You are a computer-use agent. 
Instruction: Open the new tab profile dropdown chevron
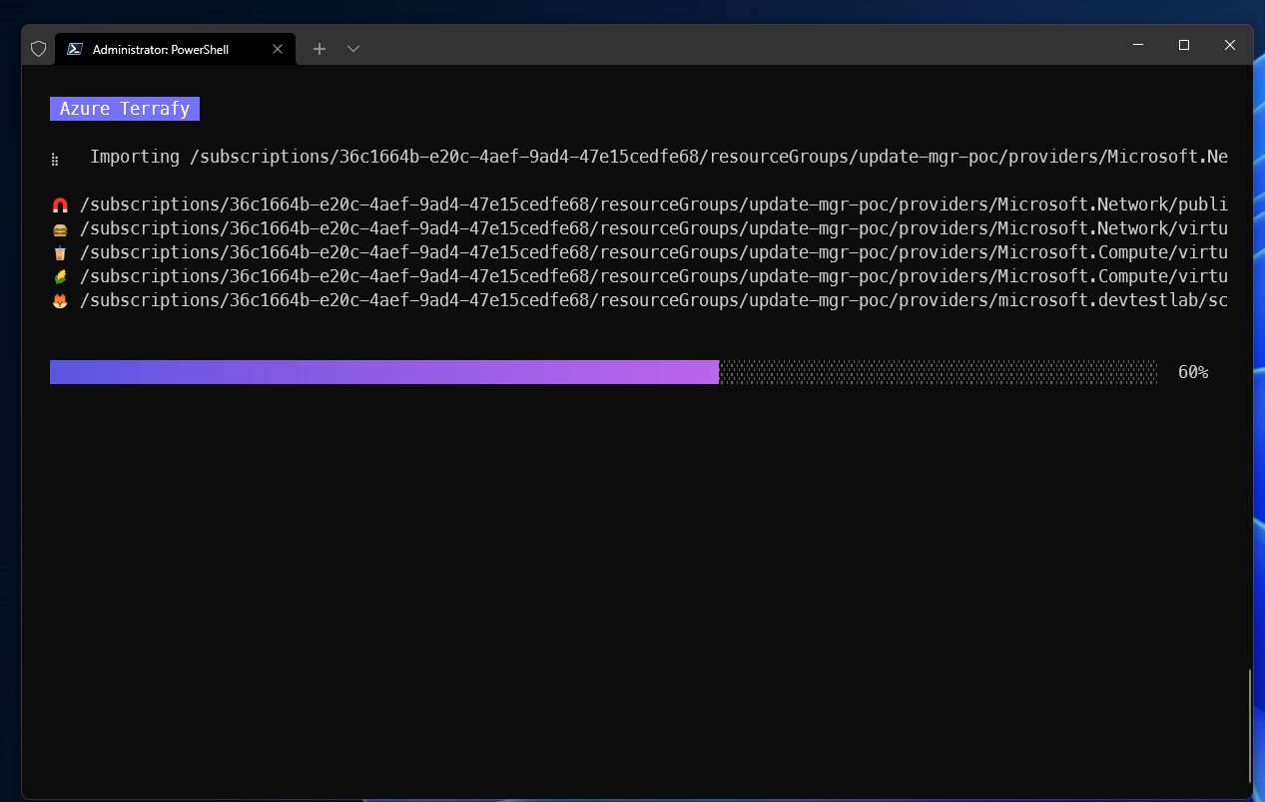353,48
